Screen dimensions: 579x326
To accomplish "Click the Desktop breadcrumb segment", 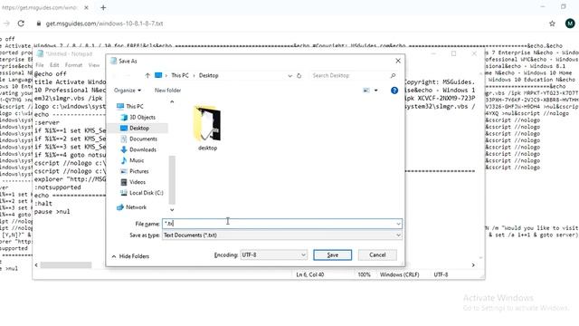I will point(209,75).
